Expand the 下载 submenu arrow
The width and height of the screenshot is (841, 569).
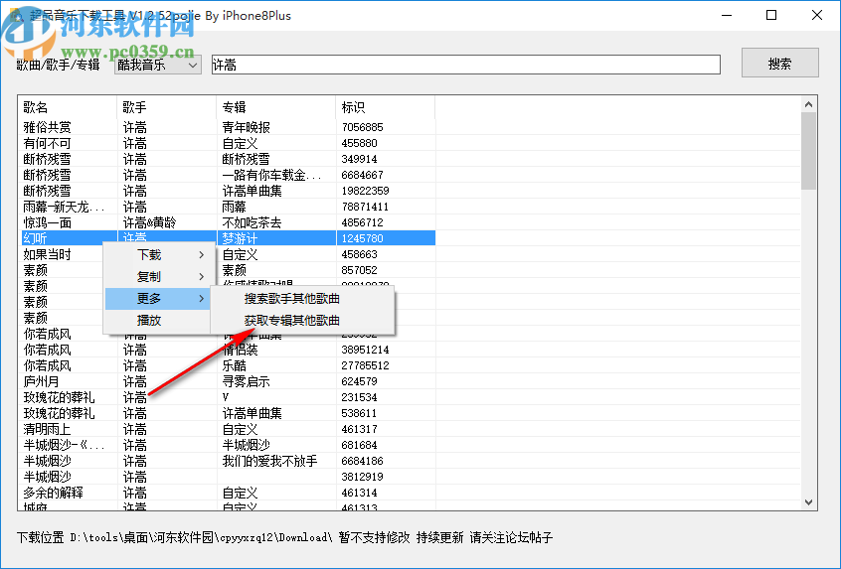202,254
